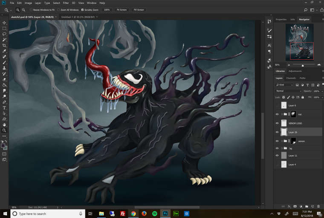Lock all with padlock icon
This screenshot has height=218, width=324.
pyautogui.click(x=303, y=97)
